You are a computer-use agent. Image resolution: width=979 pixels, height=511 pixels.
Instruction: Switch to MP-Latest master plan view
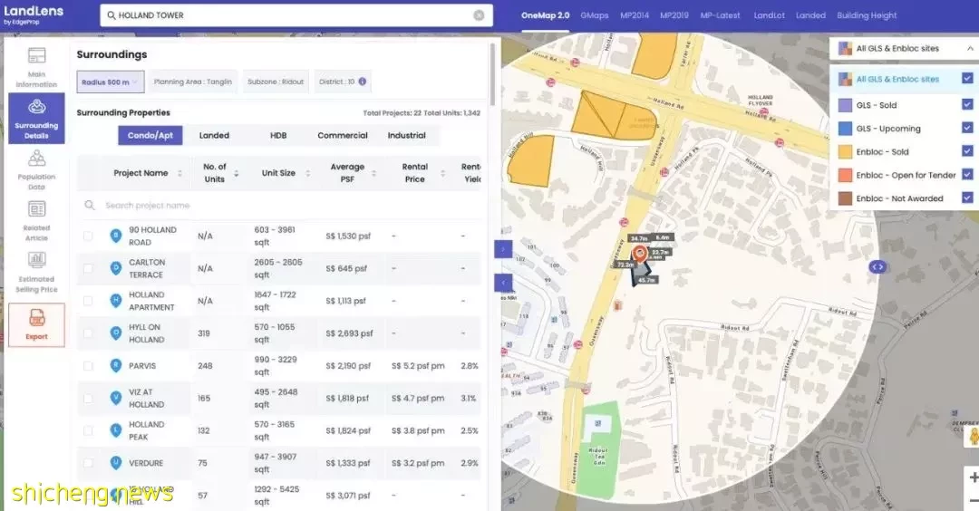pos(720,15)
